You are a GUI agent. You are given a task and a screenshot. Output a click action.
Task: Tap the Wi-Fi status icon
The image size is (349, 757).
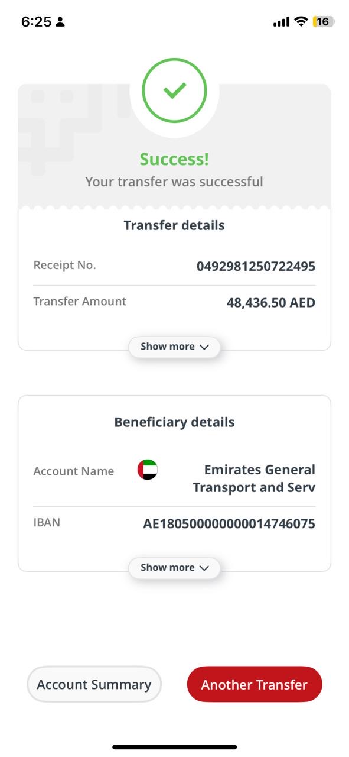(x=301, y=22)
